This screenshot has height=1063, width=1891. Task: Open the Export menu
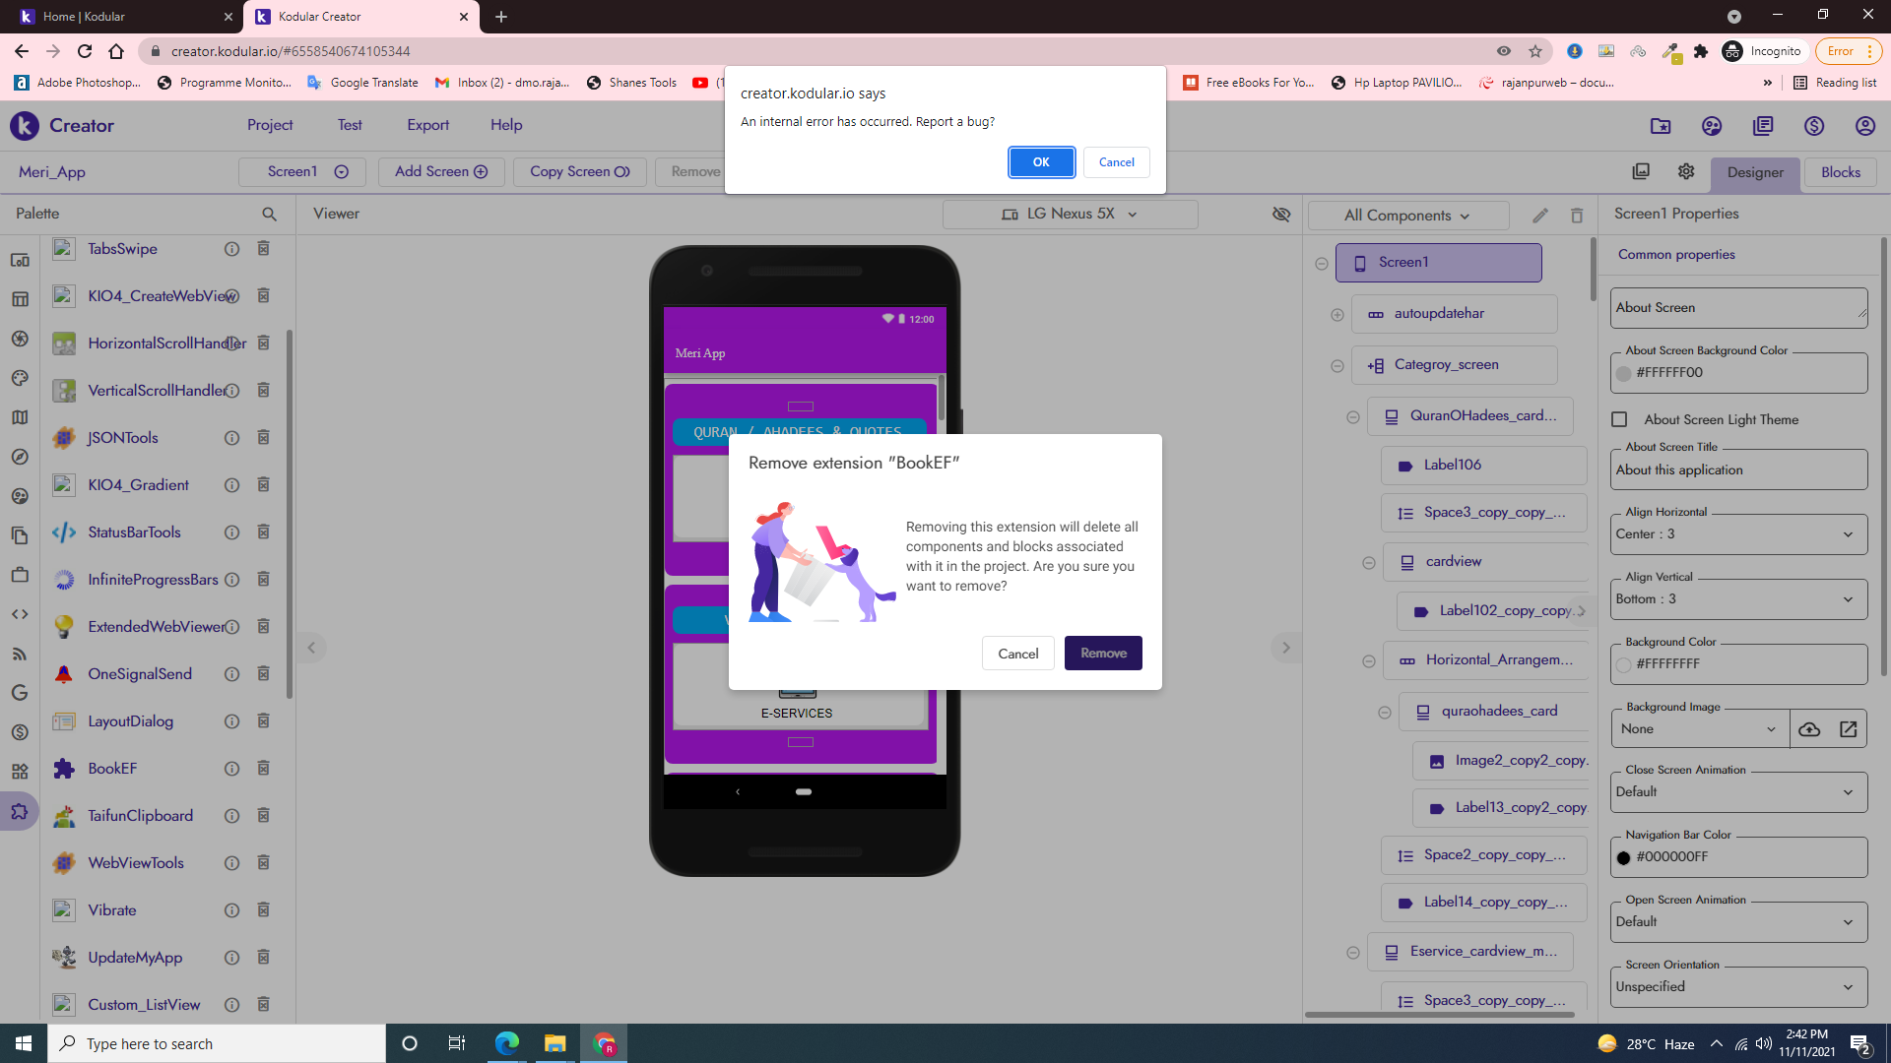[427, 125]
